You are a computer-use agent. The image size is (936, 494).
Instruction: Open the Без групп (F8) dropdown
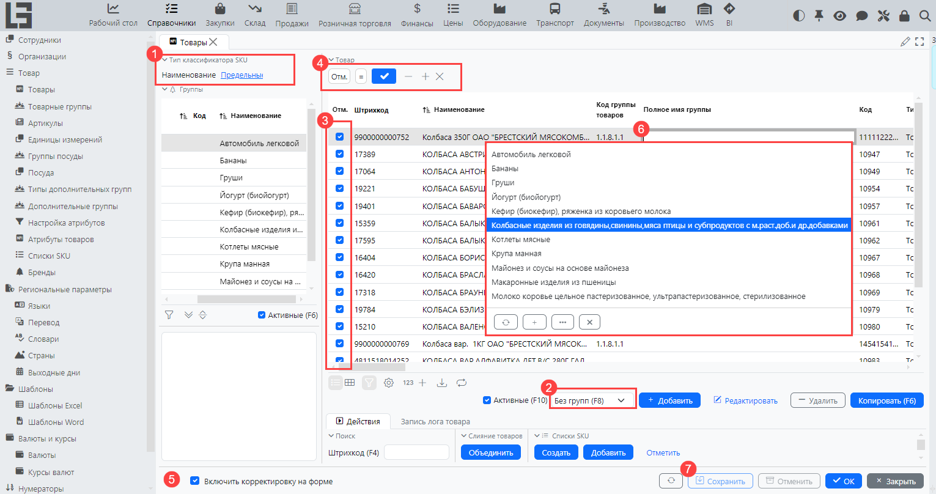pos(592,400)
